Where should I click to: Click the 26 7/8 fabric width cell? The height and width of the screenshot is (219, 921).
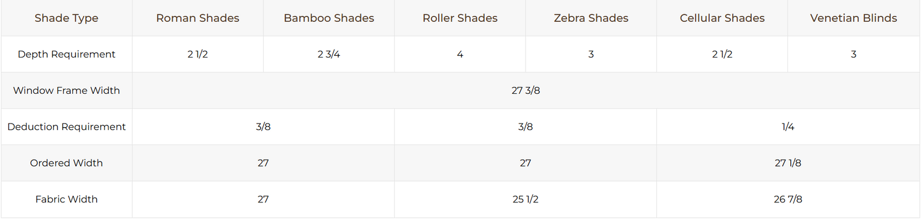pyautogui.click(x=788, y=199)
